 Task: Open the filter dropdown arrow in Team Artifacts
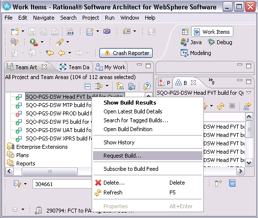107,85
